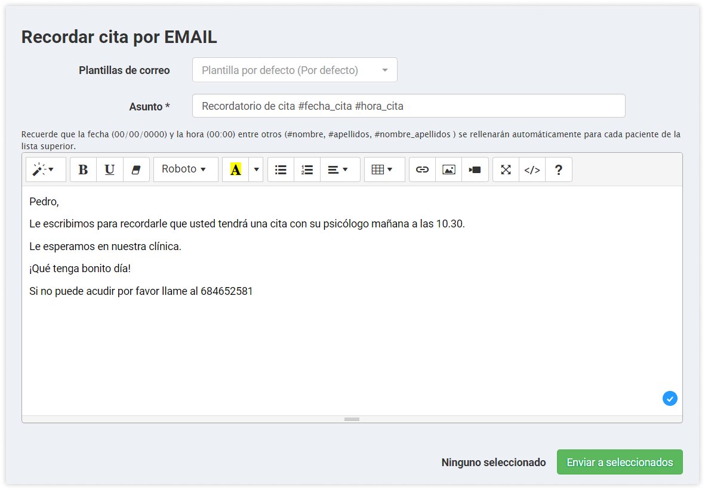Open the Roboto font family dropdown
The height and width of the screenshot is (490, 705).
pyautogui.click(x=185, y=170)
